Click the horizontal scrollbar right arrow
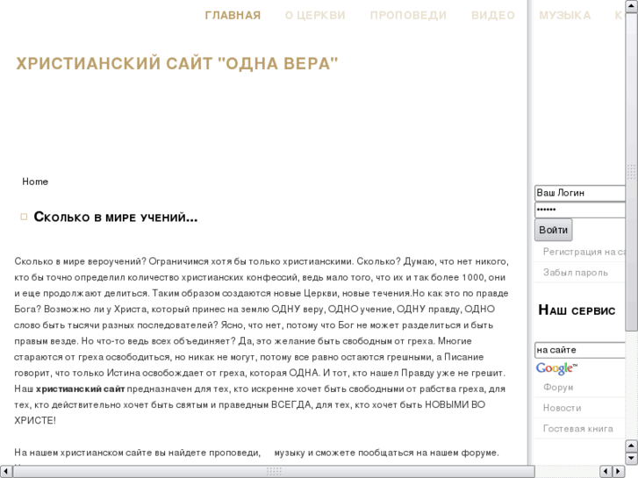 click(x=619, y=472)
